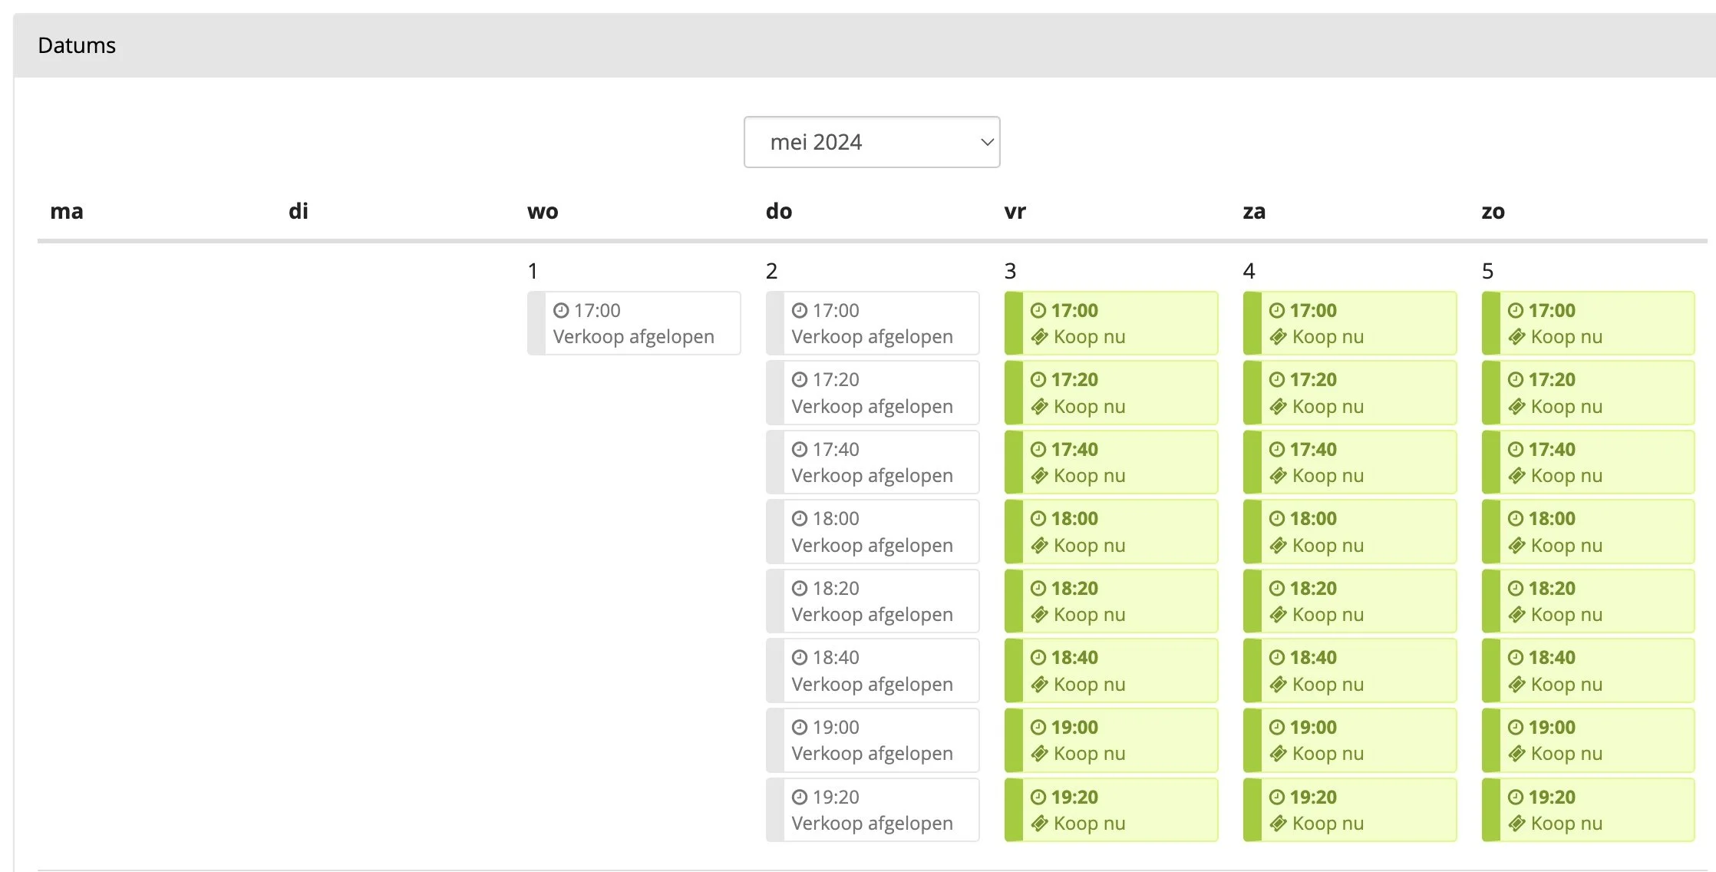1716x872 pixels.
Task: Buy Friday 3 May 17:20 ticket
Action: pos(1089,406)
